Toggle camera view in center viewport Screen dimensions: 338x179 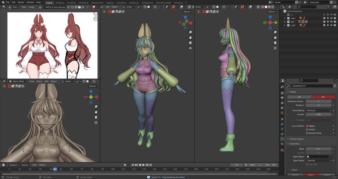pyautogui.click(x=190, y=42)
